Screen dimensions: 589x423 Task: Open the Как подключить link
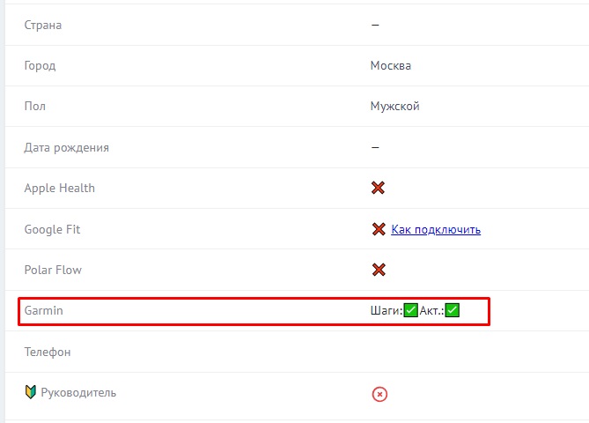(x=436, y=229)
